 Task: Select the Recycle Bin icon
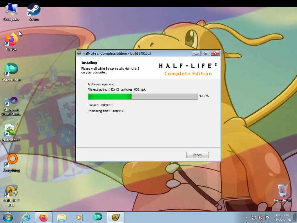coord(282,193)
